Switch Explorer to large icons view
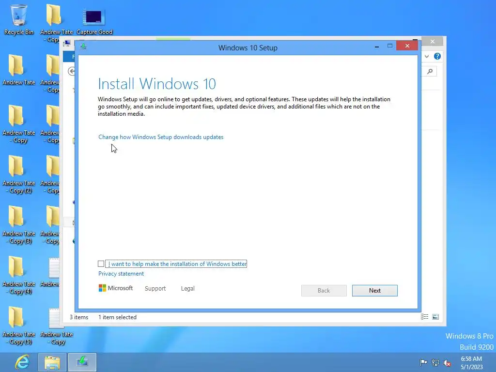This screenshot has height=372, width=496. pos(435,317)
